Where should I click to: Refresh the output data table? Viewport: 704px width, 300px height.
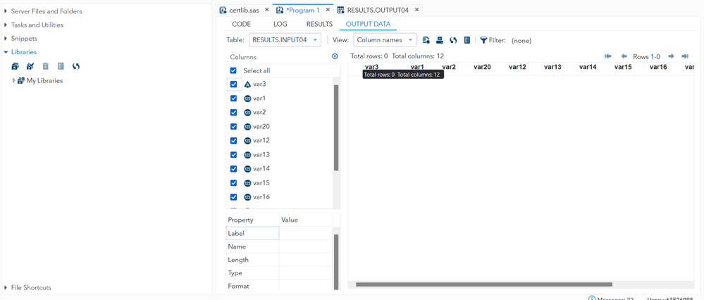point(453,40)
